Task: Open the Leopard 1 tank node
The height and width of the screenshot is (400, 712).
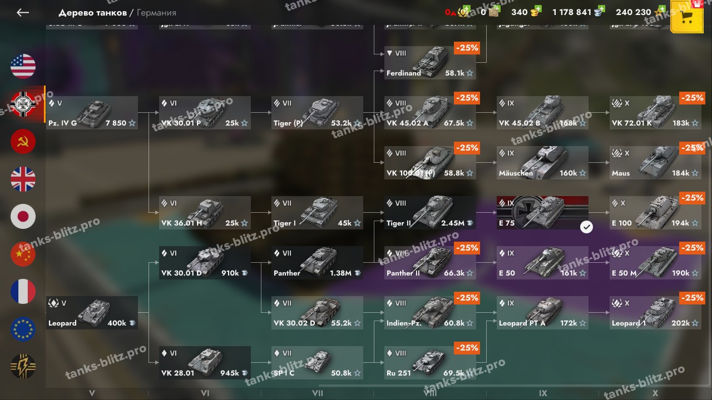Action: [655, 313]
